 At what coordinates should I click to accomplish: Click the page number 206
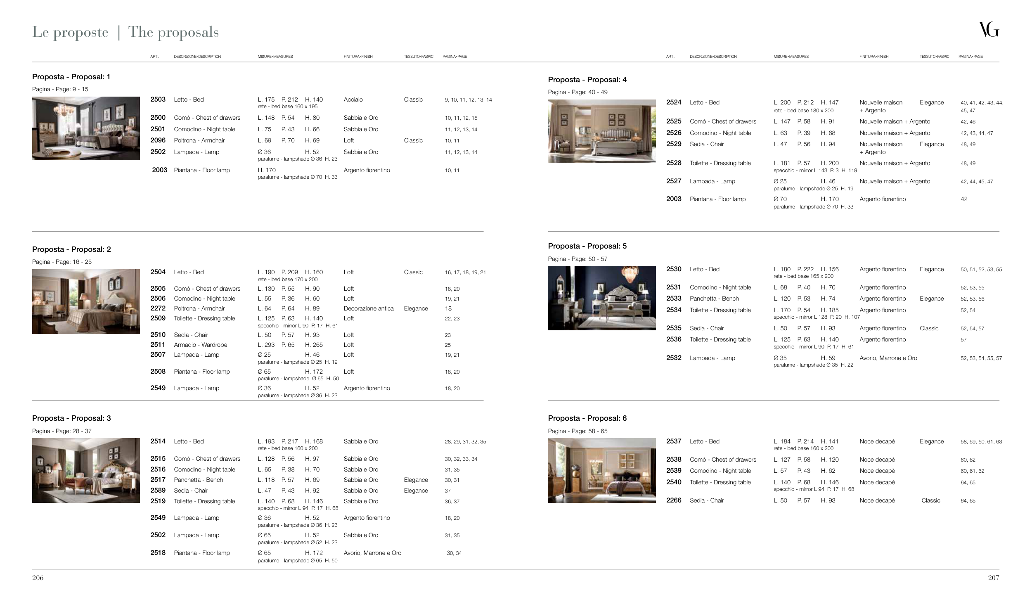38,578
